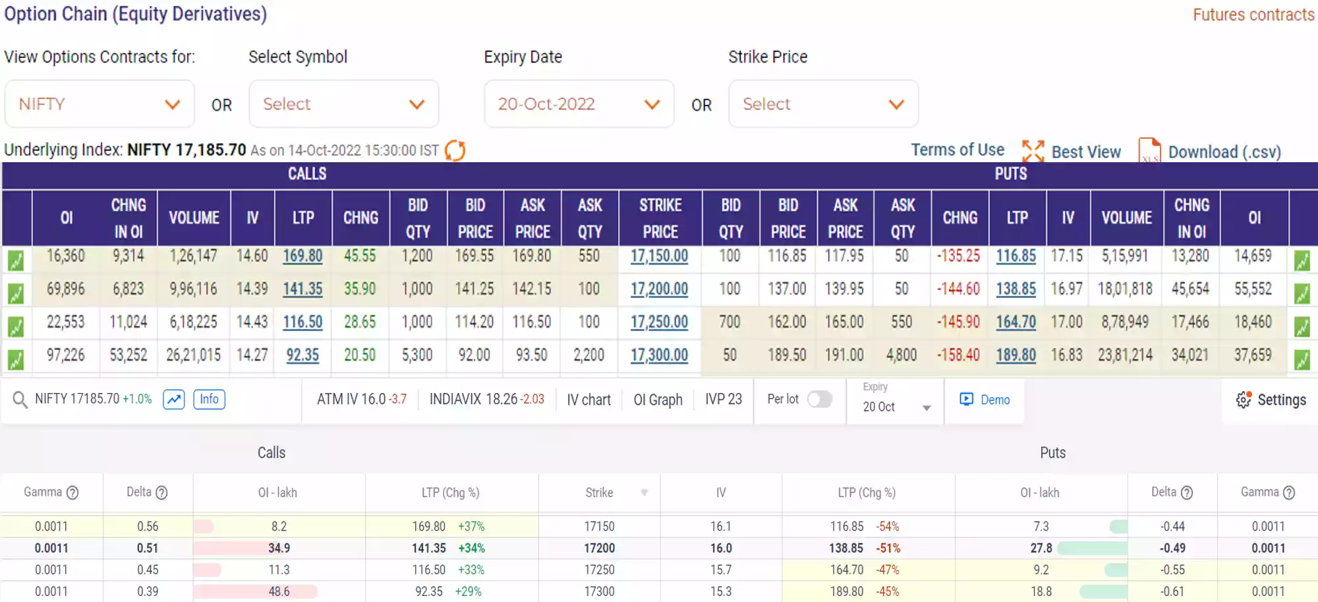Screen dimensions: 1318x602
Task: Click the refresh icon next to the timestamp
Action: (455, 150)
